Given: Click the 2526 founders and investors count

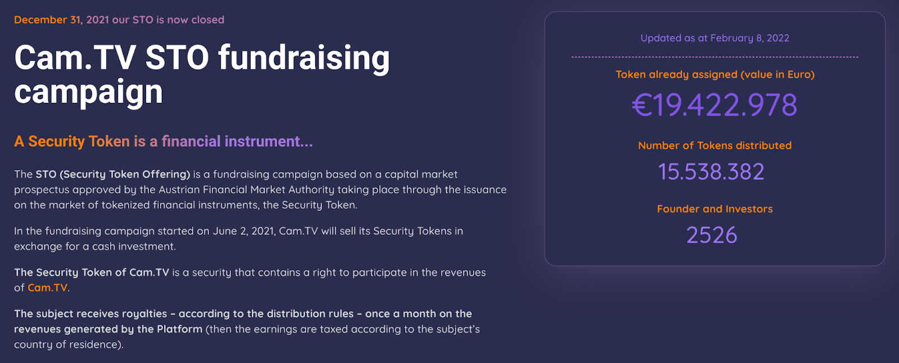Looking at the screenshot, I should click(712, 235).
